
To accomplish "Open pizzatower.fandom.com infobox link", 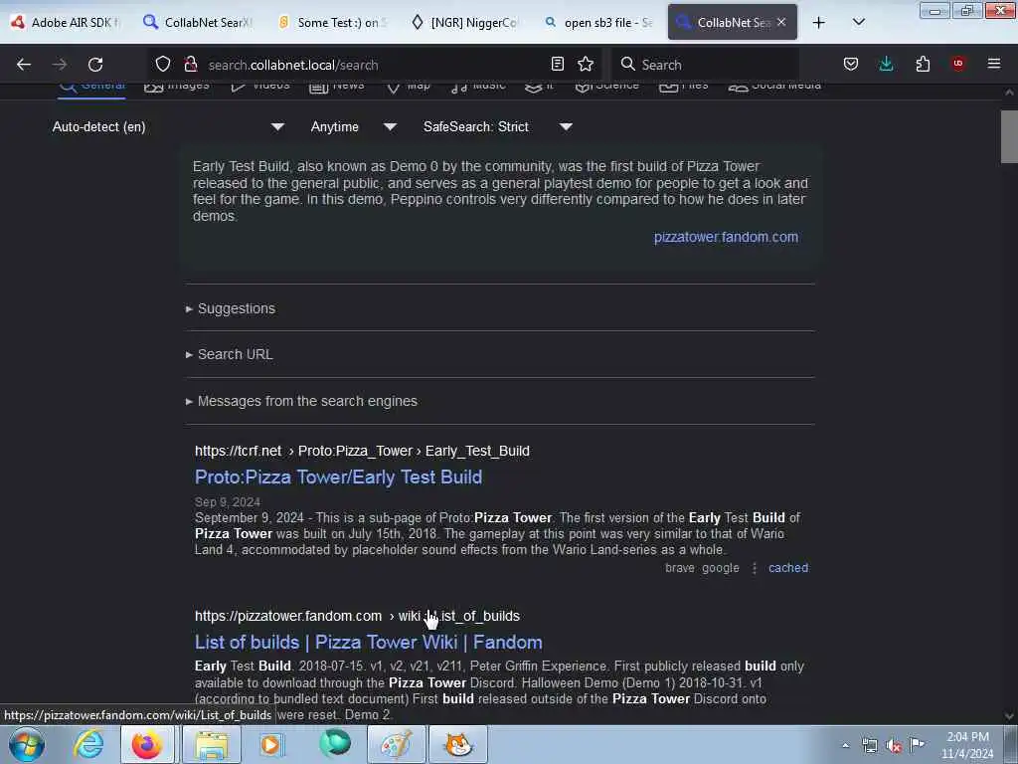I will tap(726, 237).
